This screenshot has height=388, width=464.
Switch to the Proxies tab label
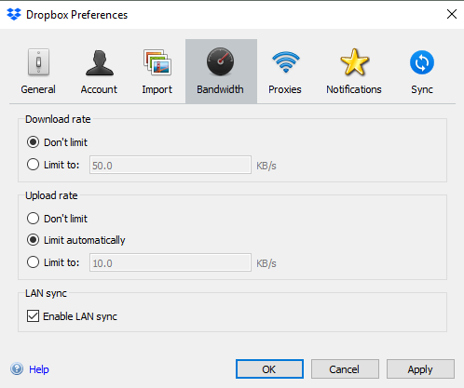coord(285,89)
